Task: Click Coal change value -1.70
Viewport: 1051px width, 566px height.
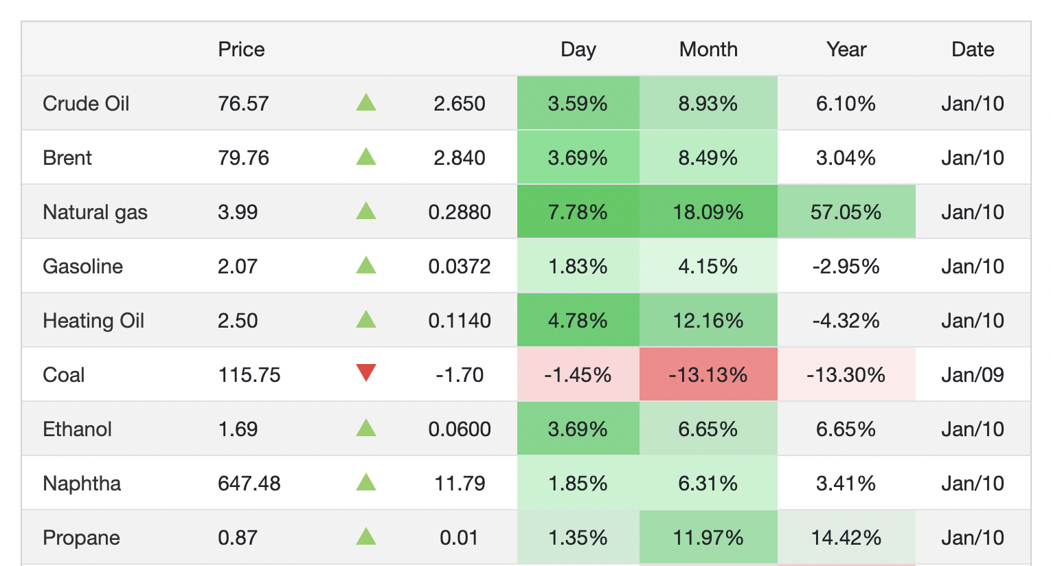Action: (x=460, y=375)
